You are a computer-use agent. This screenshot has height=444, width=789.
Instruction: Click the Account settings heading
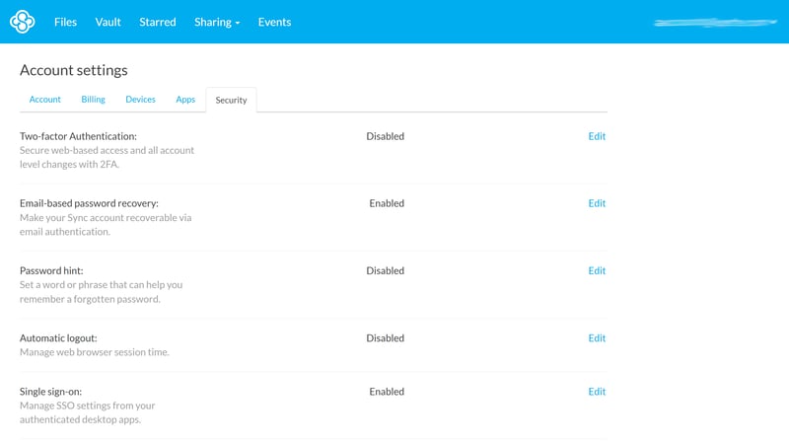[74, 70]
